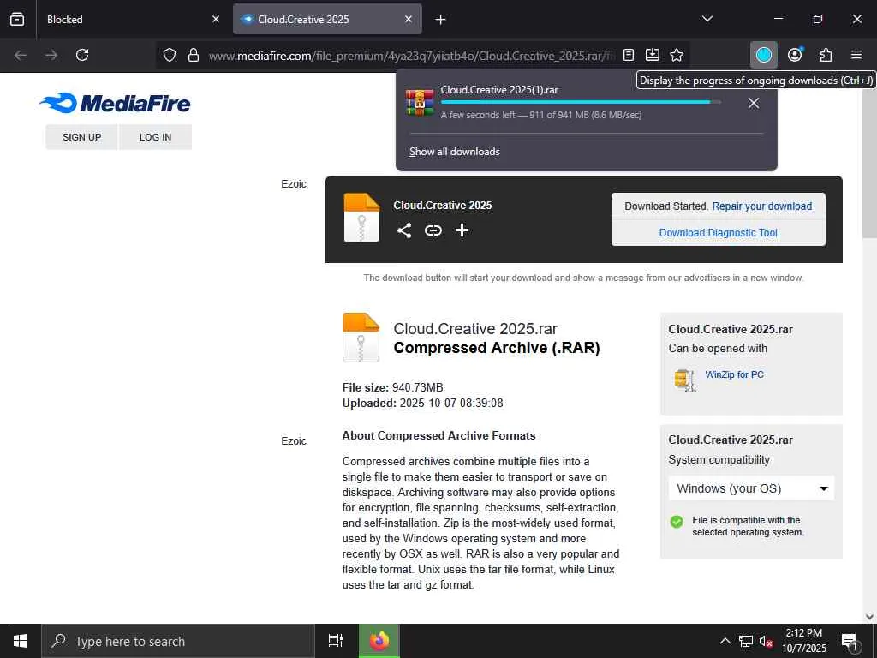Open the tracking protection shield icon
The width and height of the screenshot is (877, 658).
pyautogui.click(x=170, y=55)
